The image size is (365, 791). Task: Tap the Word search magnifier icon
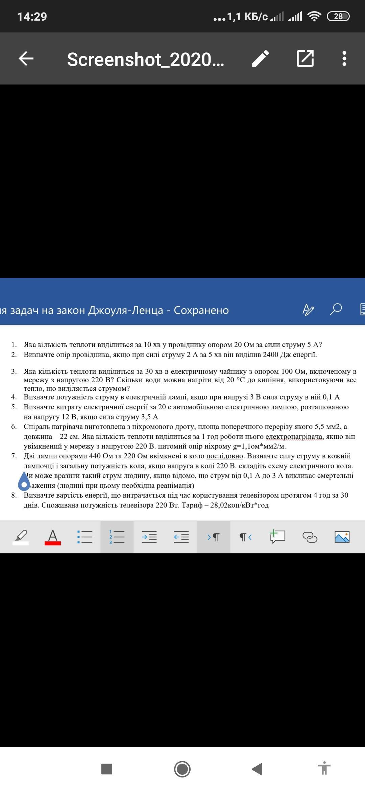click(x=336, y=309)
